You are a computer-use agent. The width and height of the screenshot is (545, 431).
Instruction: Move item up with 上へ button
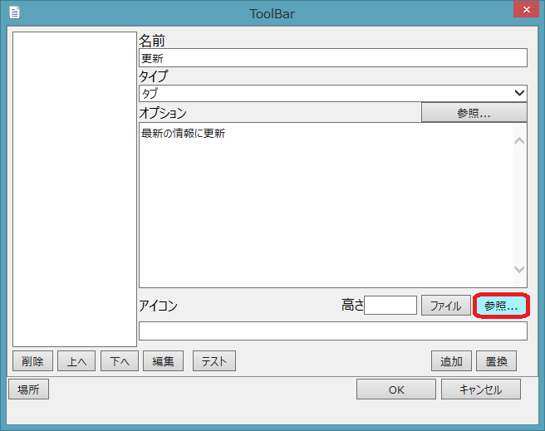coord(76,361)
